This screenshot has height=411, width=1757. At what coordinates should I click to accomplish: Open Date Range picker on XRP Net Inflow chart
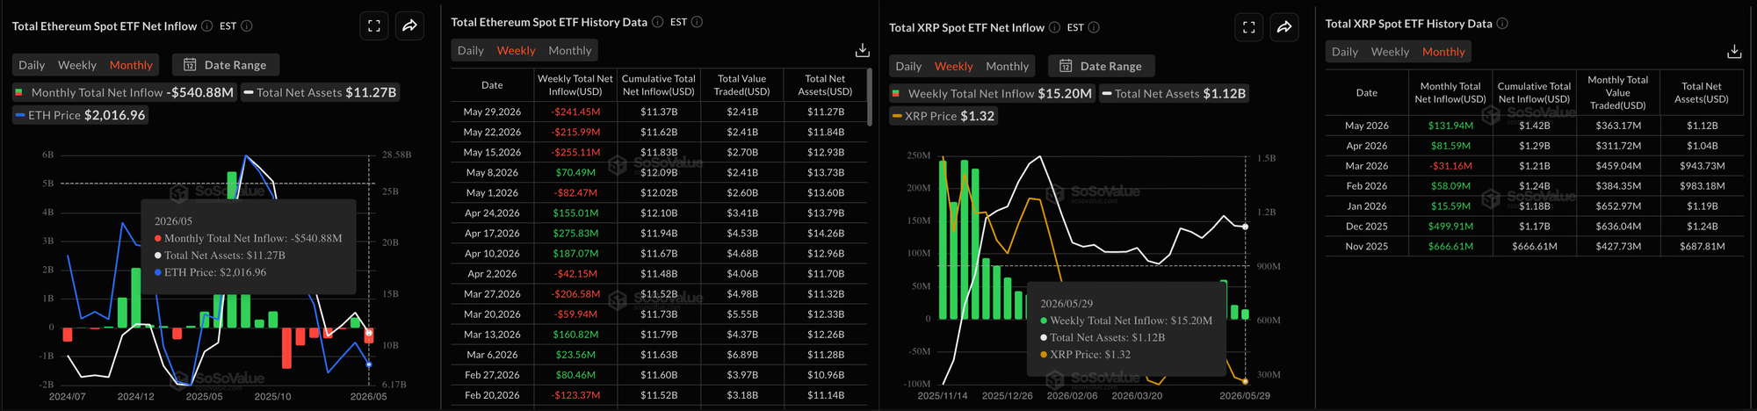pyautogui.click(x=1102, y=66)
